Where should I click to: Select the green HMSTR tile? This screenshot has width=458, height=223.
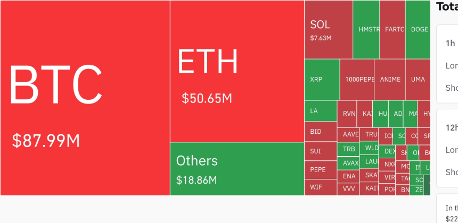click(x=366, y=30)
